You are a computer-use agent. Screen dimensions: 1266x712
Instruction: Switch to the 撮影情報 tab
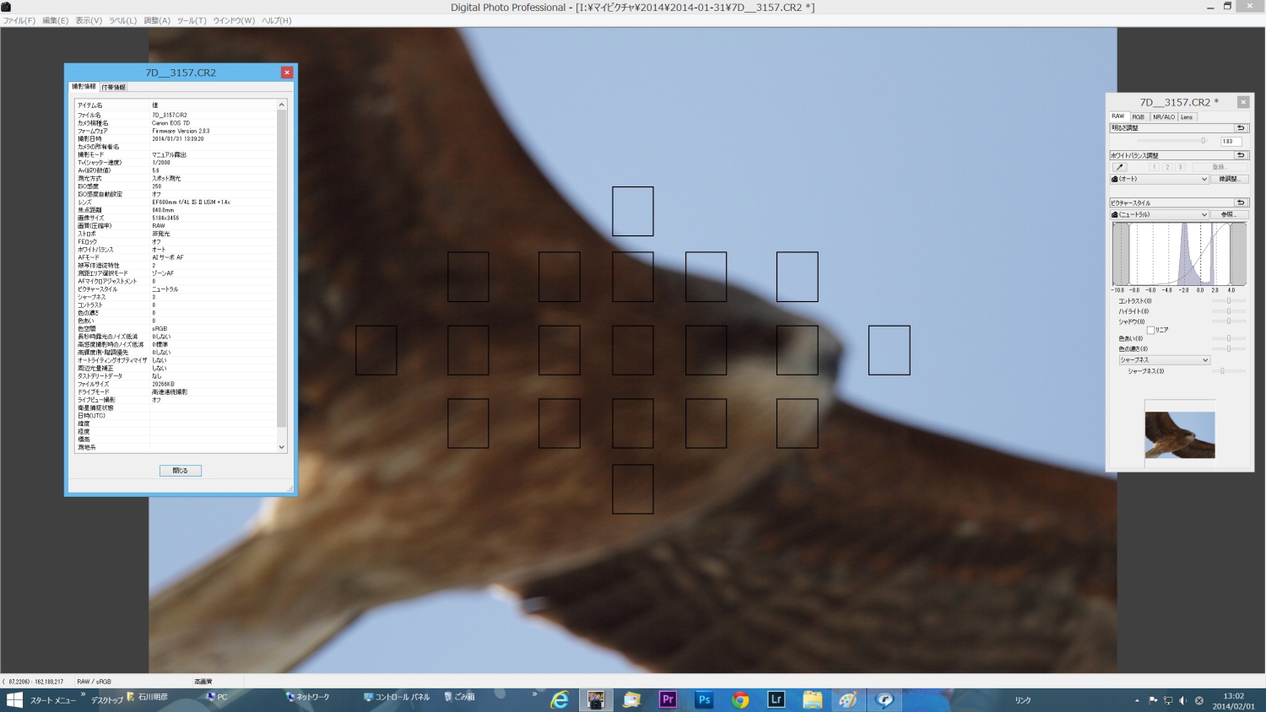tap(84, 87)
